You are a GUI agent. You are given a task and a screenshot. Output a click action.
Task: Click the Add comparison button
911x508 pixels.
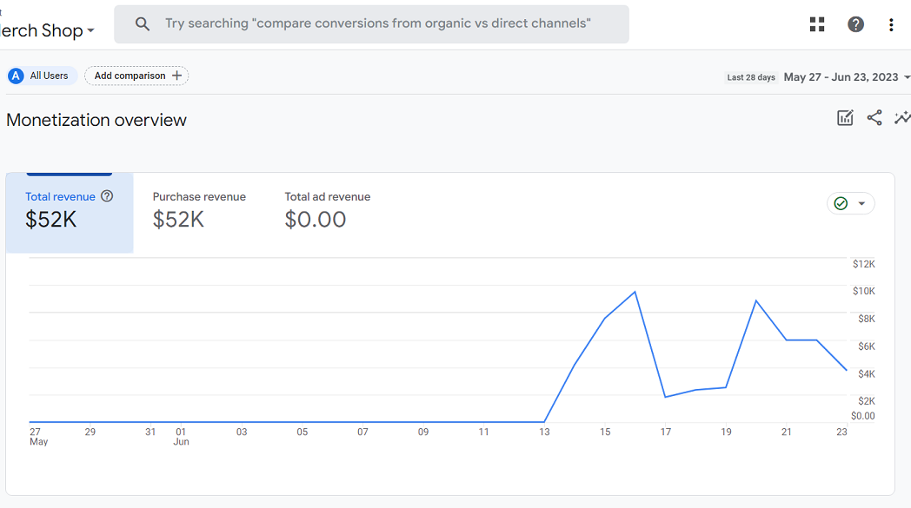click(136, 76)
